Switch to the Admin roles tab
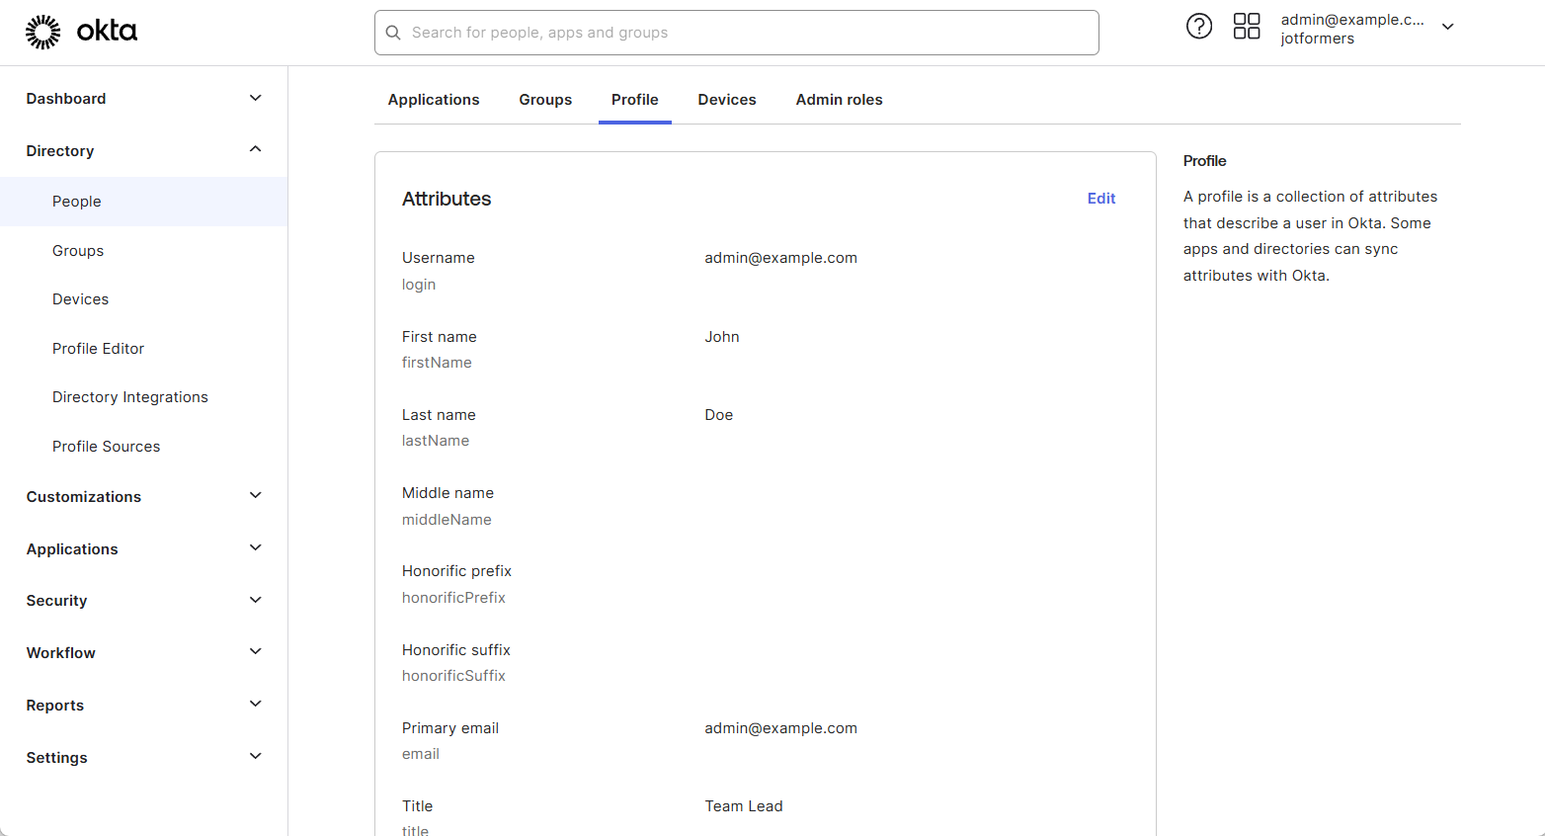Viewport: 1545px width, 836px height. 839,100
